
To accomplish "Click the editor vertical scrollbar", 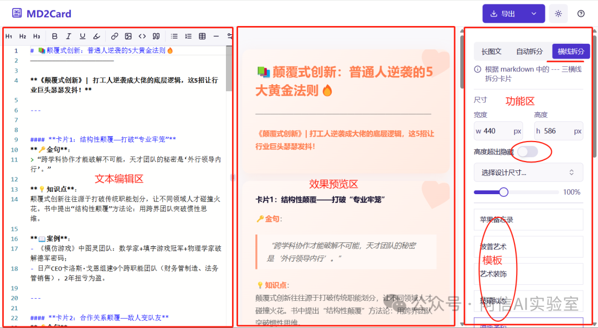I will [229, 69].
